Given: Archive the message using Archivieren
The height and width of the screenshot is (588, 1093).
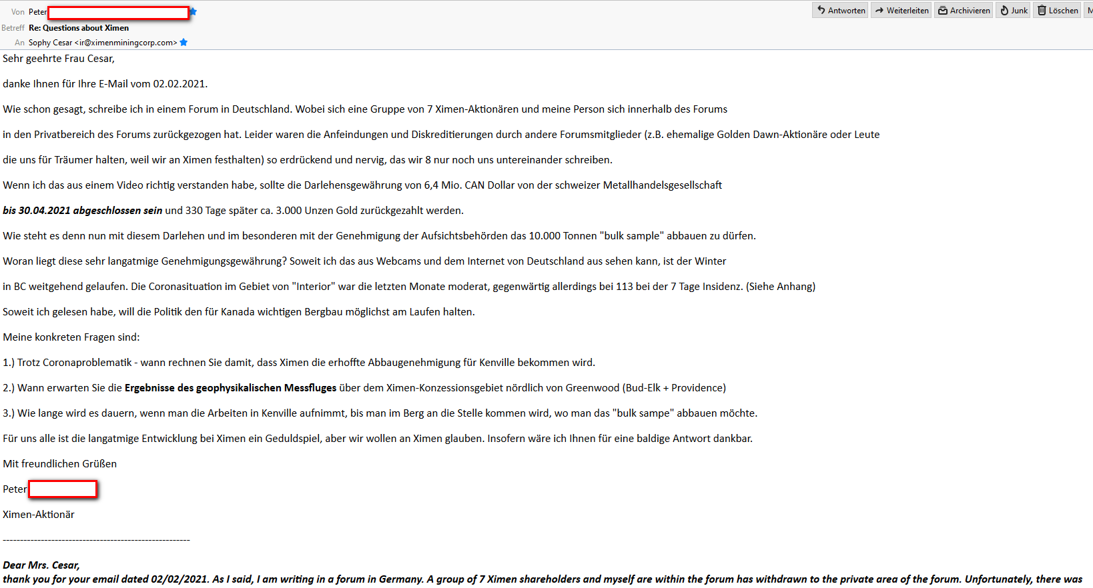Looking at the screenshot, I should (x=964, y=10).
